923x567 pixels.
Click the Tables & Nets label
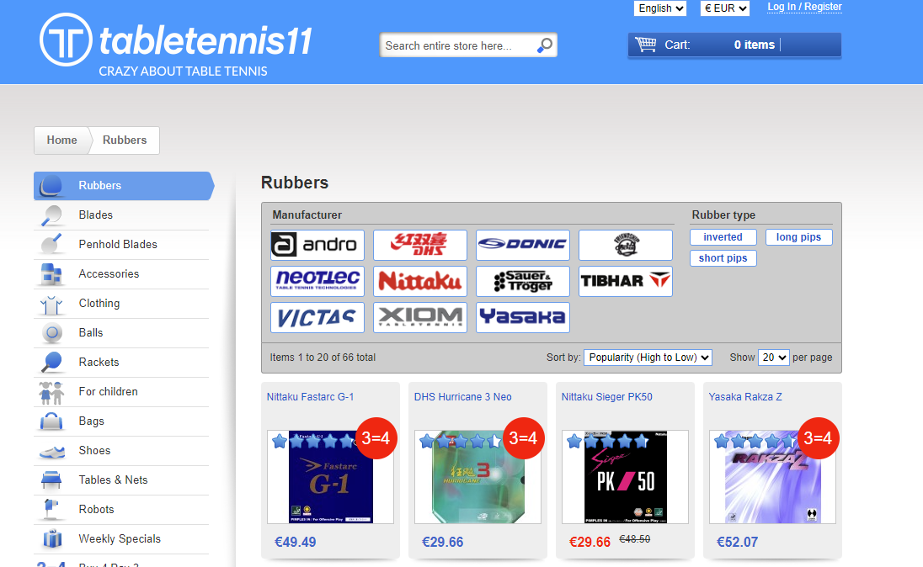pyautogui.click(x=113, y=480)
